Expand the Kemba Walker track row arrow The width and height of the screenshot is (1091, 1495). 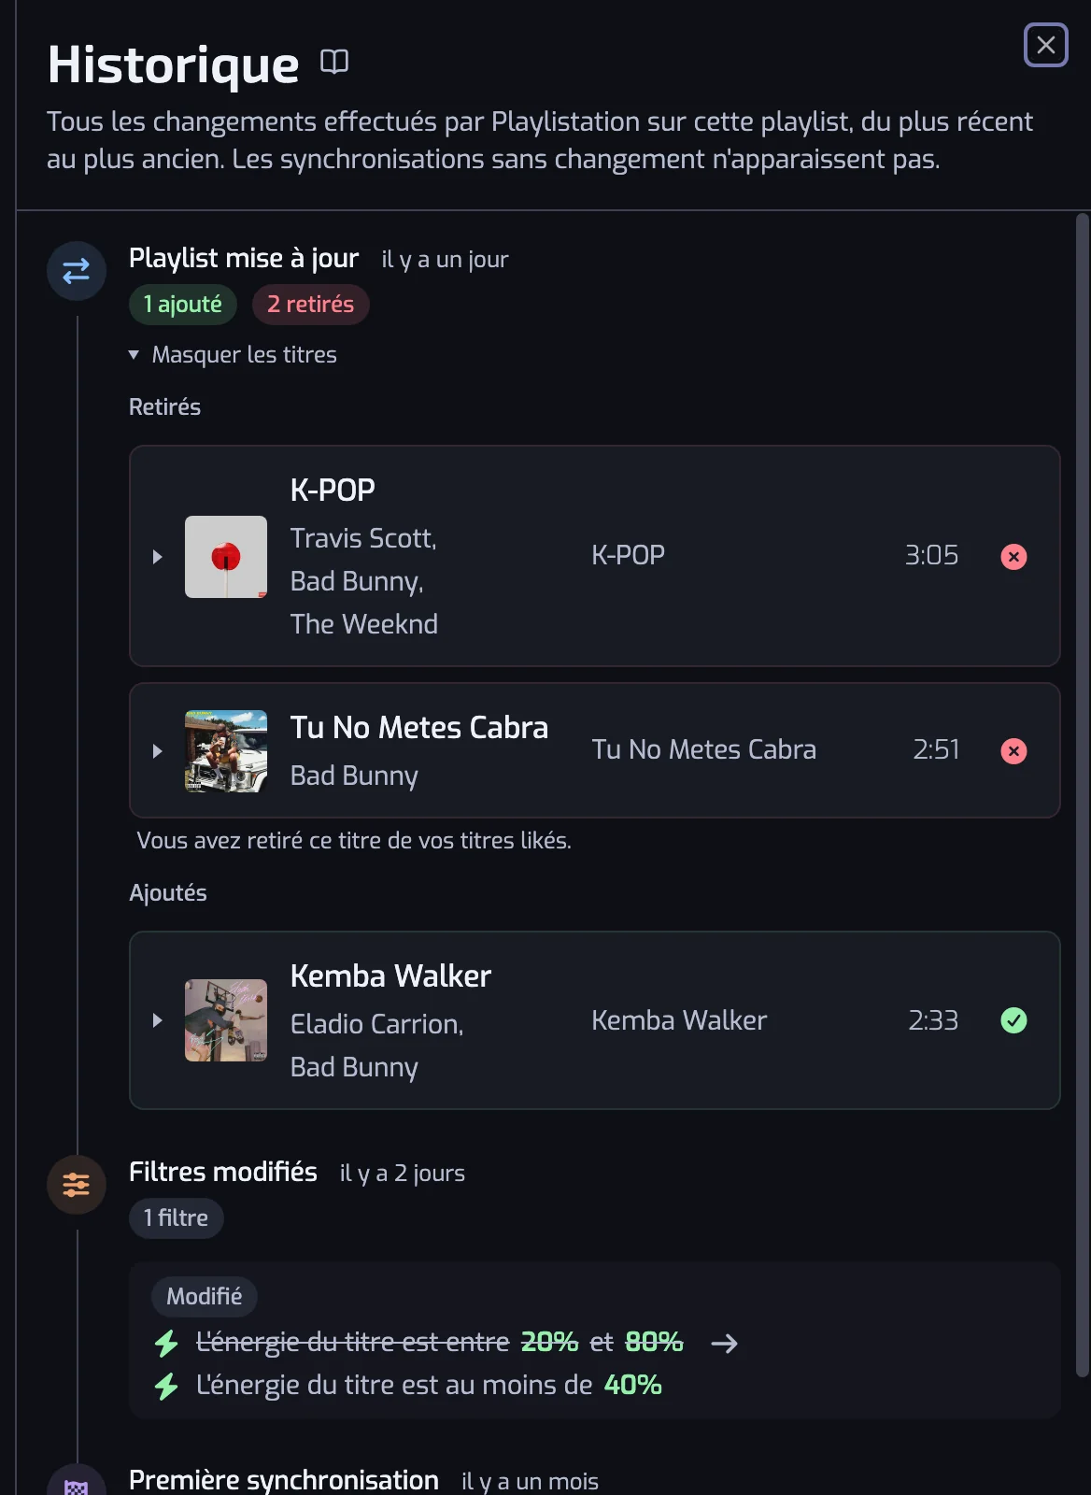[x=157, y=1020]
